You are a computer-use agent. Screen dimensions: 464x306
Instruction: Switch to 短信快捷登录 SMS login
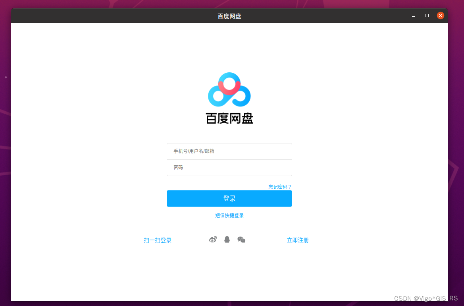point(229,215)
